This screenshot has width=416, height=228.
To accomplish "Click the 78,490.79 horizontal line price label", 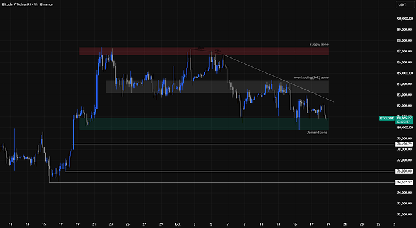I will (405, 144).
